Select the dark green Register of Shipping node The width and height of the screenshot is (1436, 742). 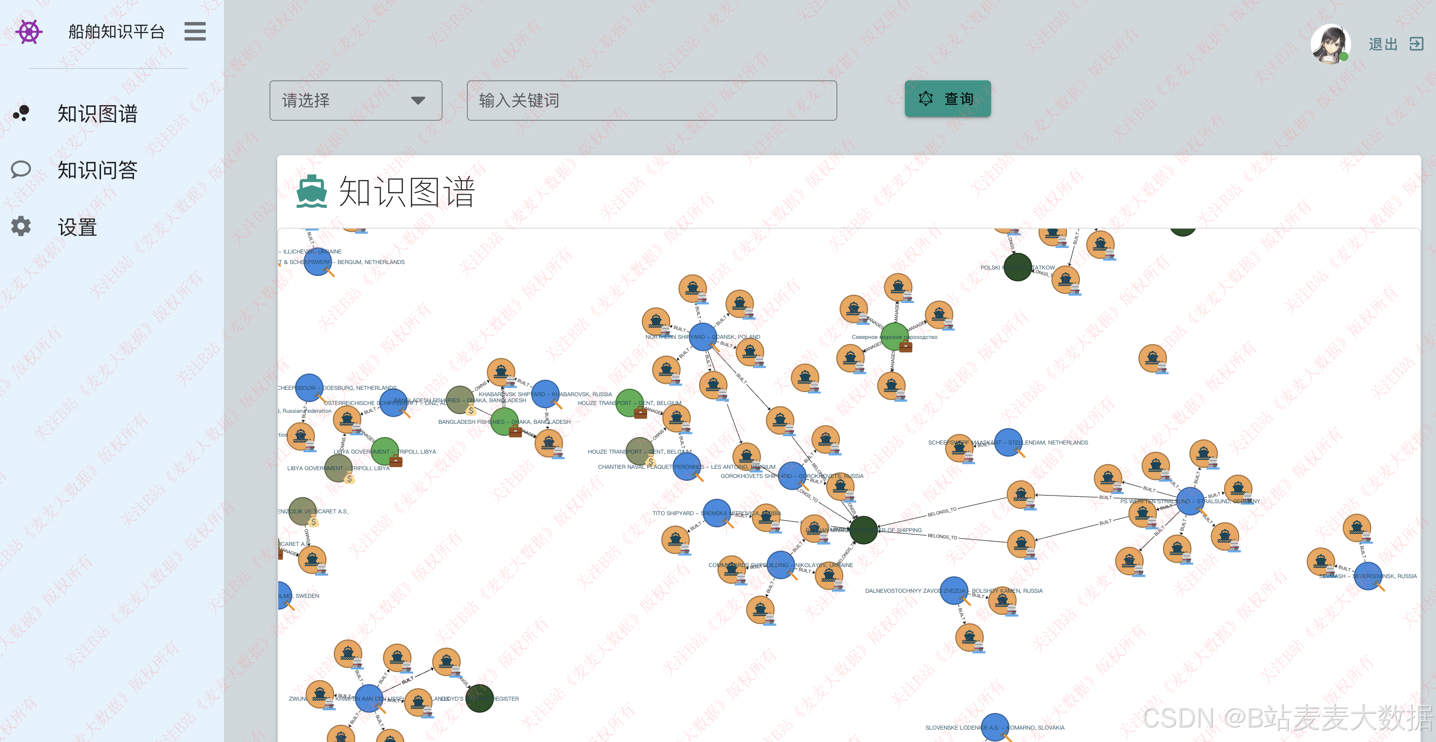(863, 530)
